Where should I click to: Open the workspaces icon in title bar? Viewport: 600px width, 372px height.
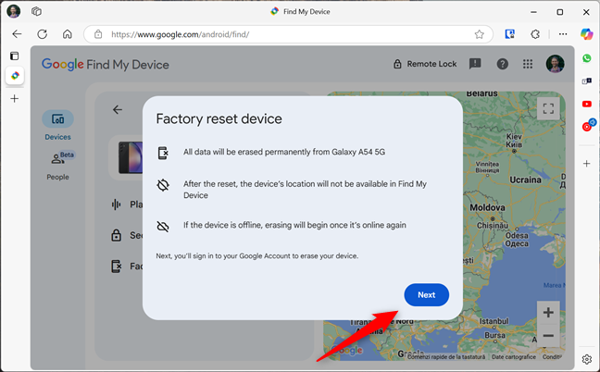tap(36, 11)
